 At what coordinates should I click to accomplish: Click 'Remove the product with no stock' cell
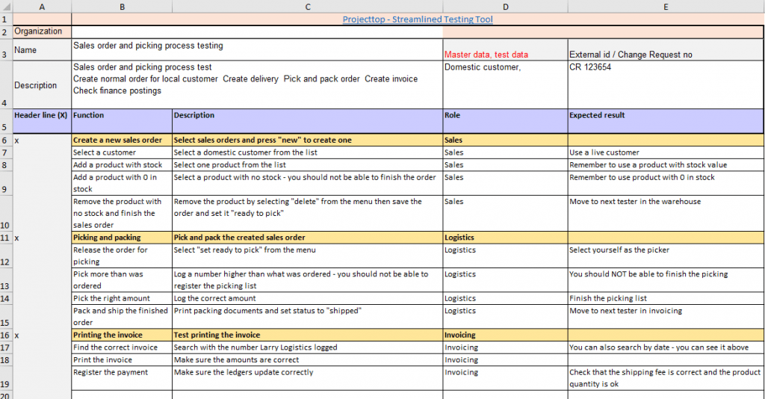[122, 213]
